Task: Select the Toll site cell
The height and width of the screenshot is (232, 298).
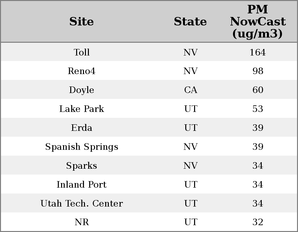Action: (x=81, y=52)
